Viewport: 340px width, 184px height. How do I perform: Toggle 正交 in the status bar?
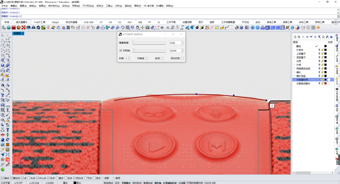[117, 183]
